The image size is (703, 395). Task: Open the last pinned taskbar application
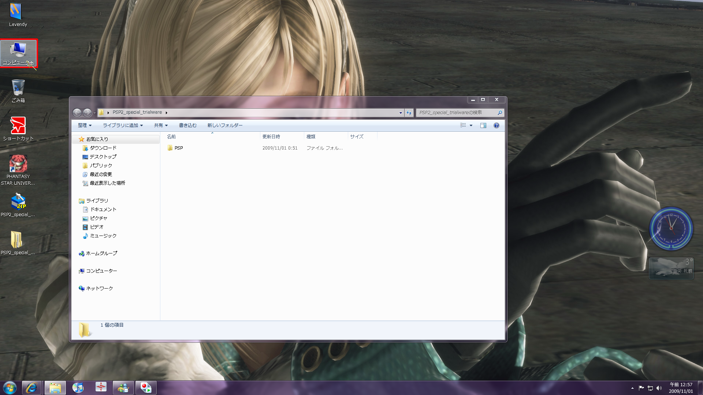pyautogui.click(x=146, y=388)
